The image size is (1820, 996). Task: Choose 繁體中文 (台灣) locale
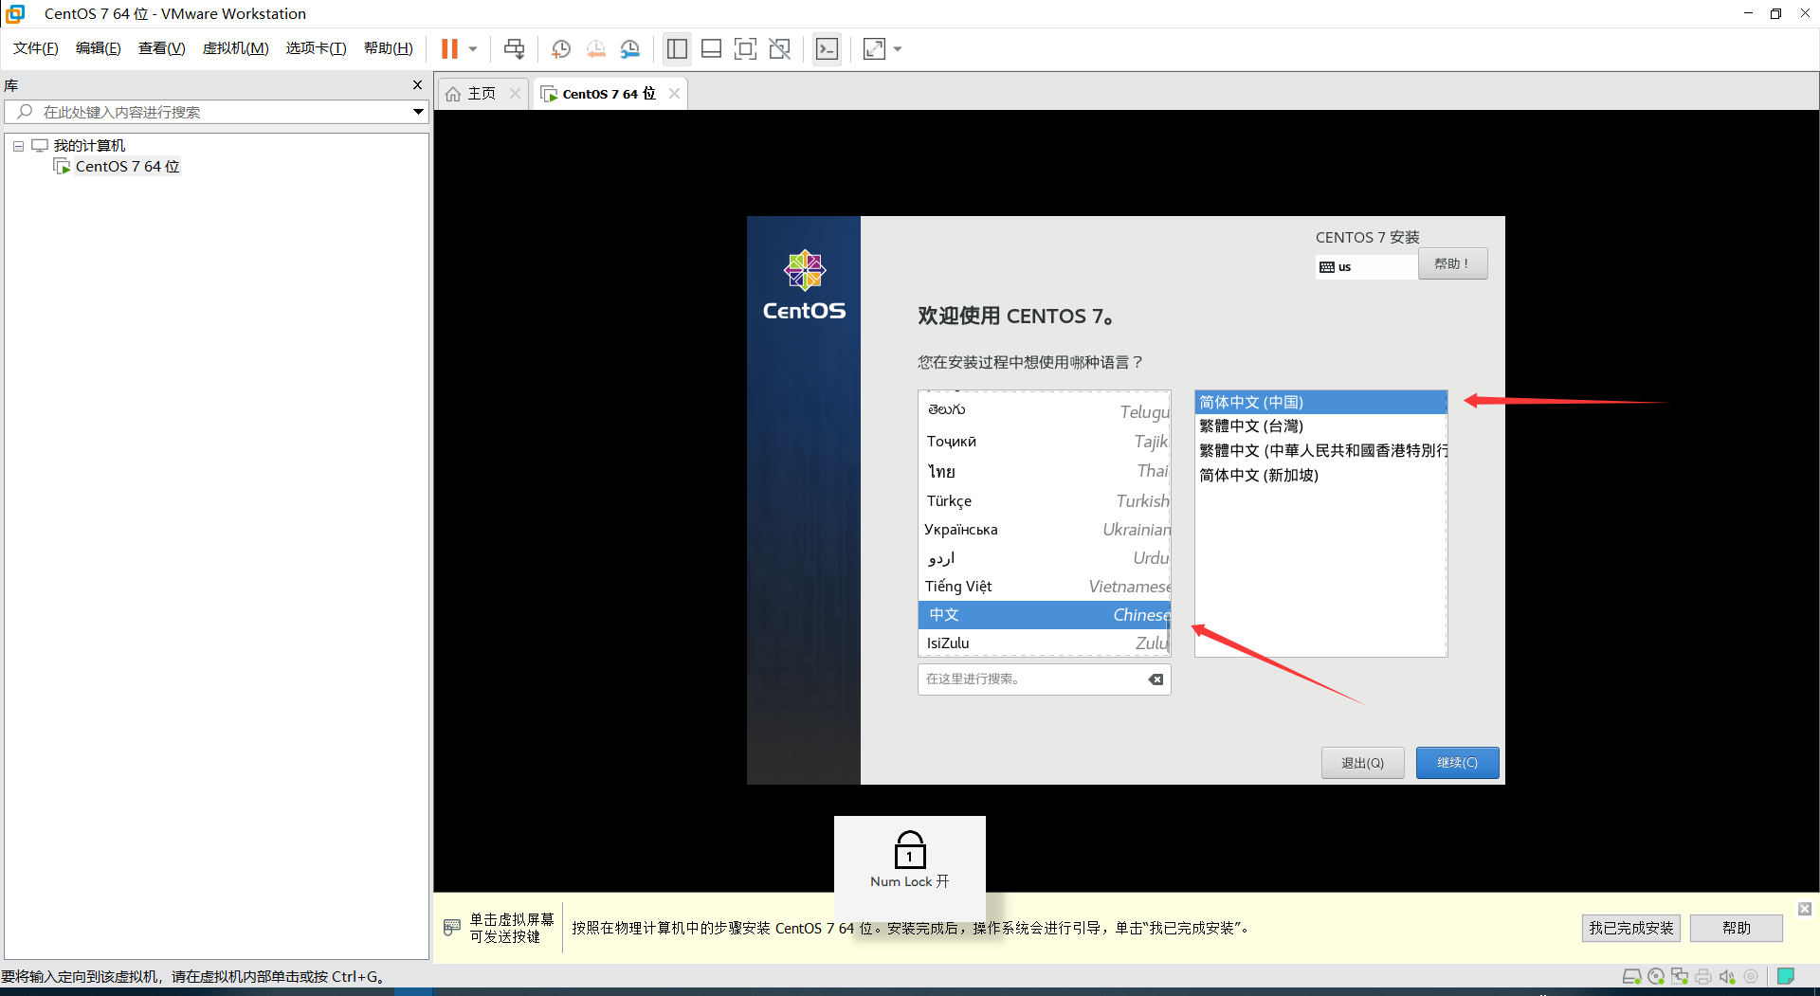tap(1321, 426)
